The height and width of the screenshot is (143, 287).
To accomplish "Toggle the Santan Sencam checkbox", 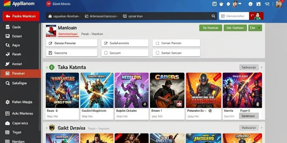I will click(158, 53).
